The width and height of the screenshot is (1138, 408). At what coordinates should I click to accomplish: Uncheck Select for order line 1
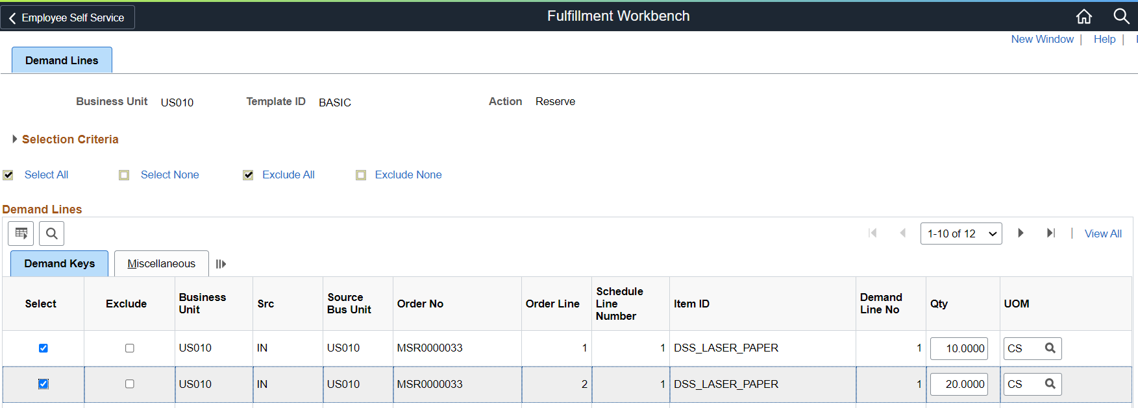coord(43,348)
